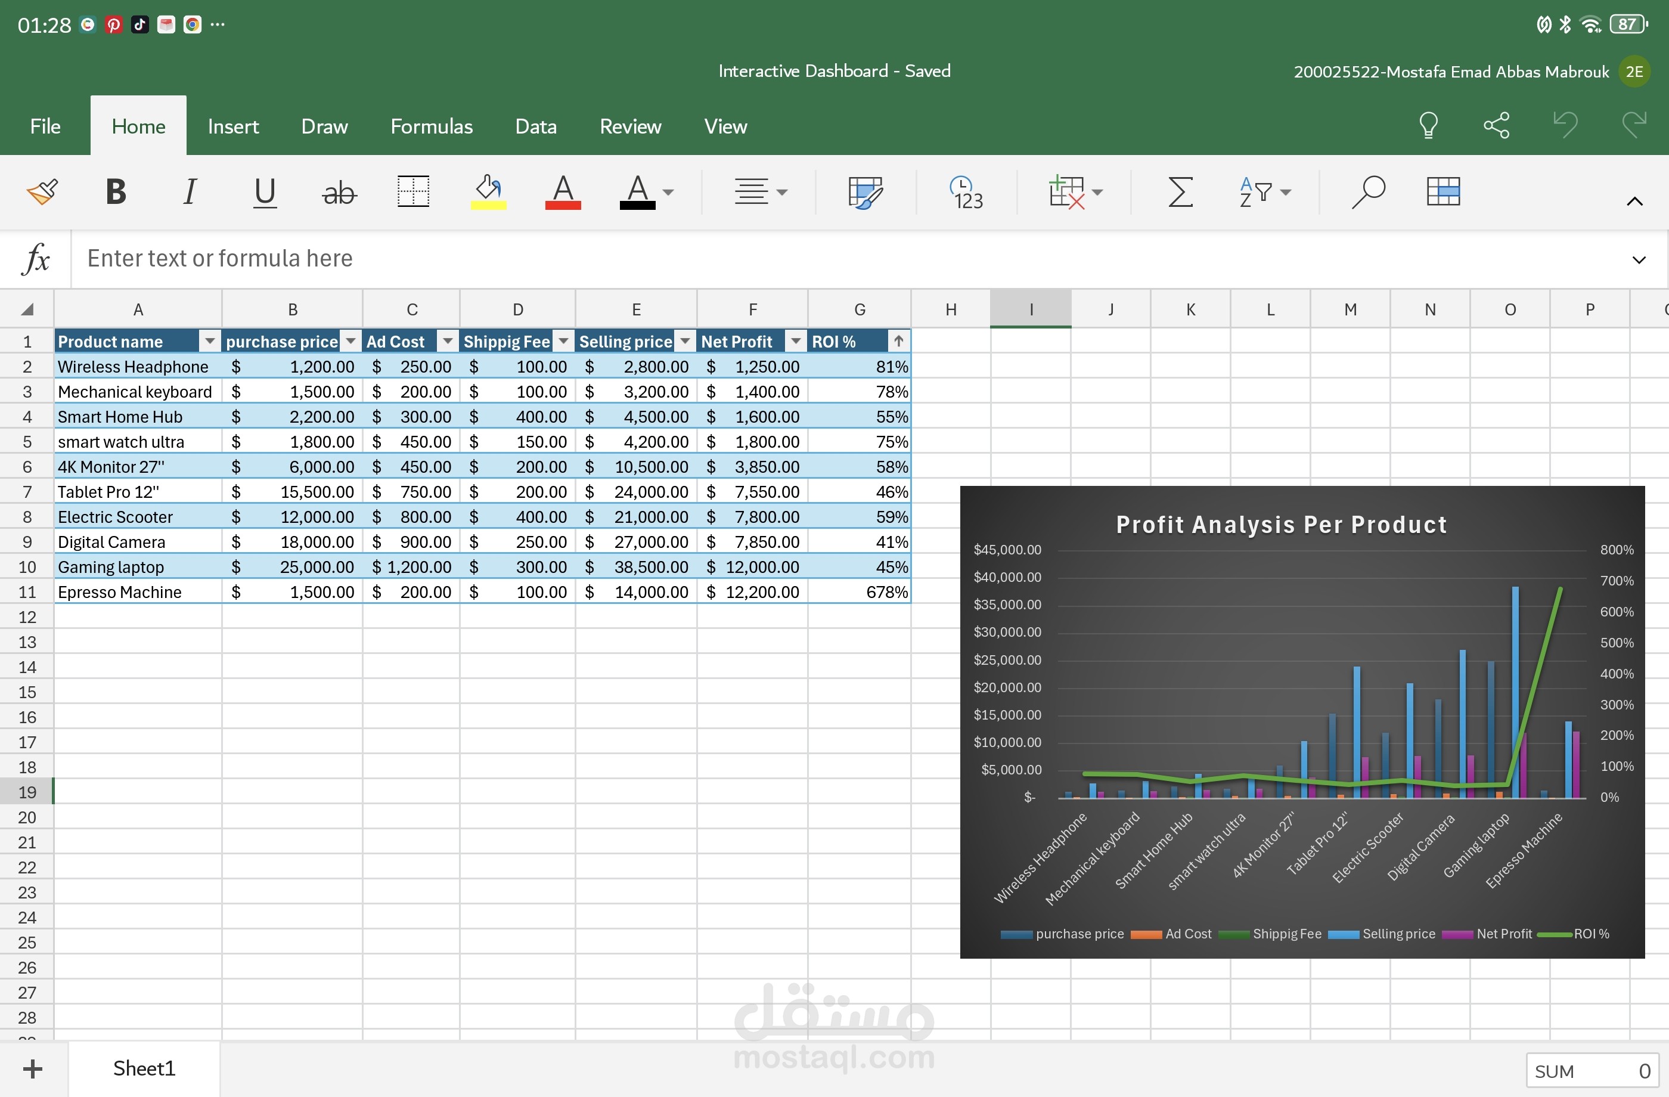Tap the TikTok notification icon
Viewport: 1669px width, 1097px height.
[x=139, y=24]
